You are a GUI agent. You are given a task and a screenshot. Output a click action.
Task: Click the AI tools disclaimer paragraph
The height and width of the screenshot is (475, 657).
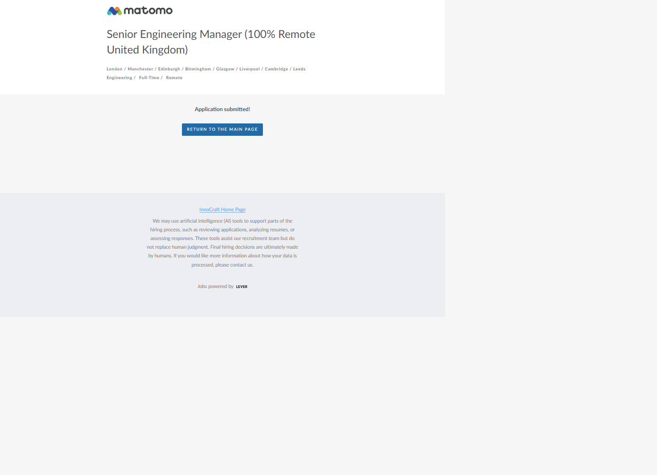(222, 243)
